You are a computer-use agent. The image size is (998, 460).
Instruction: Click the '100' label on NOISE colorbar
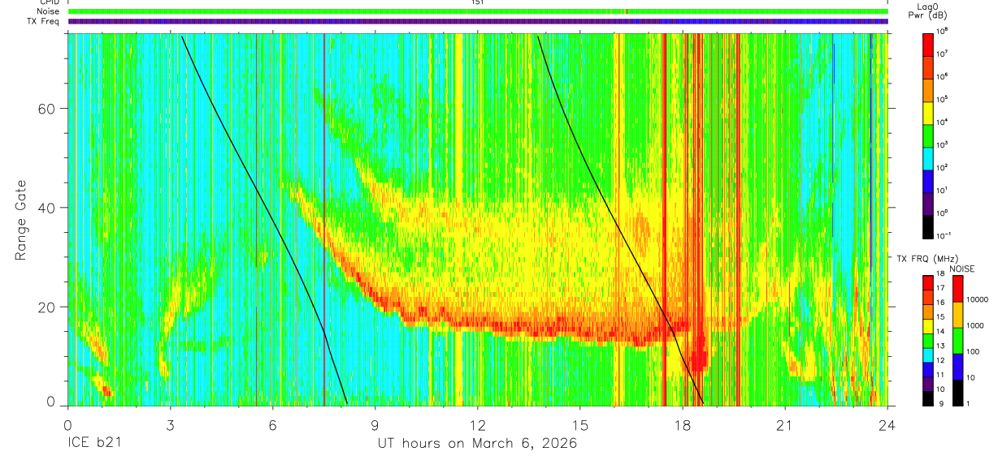pyautogui.click(x=974, y=351)
